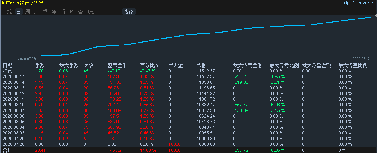This screenshot has height=153, width=377.
Task: Open the 账户 account tab
Action: coord(93,12)
